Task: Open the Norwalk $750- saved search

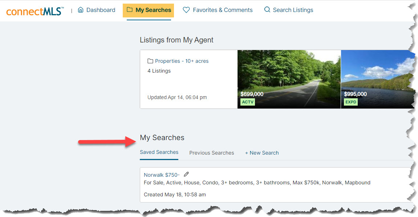Action: (162, 175)
